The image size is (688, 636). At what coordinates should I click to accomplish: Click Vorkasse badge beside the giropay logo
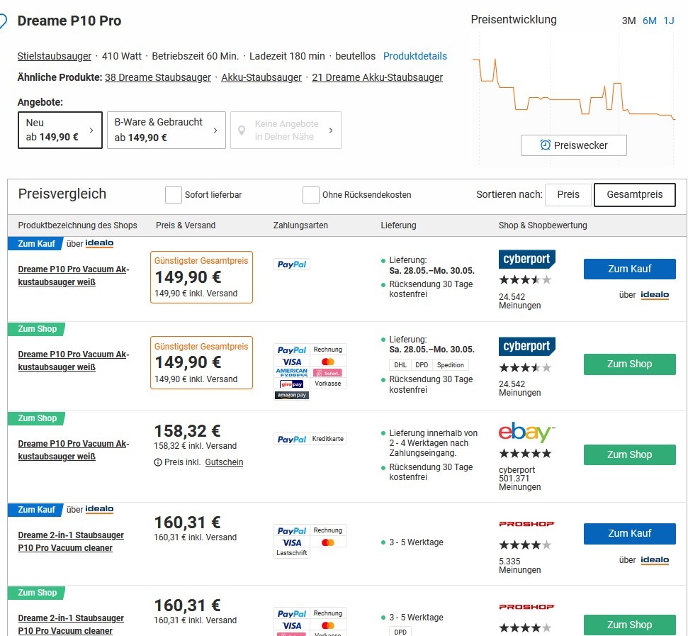[x=328, y=384]
